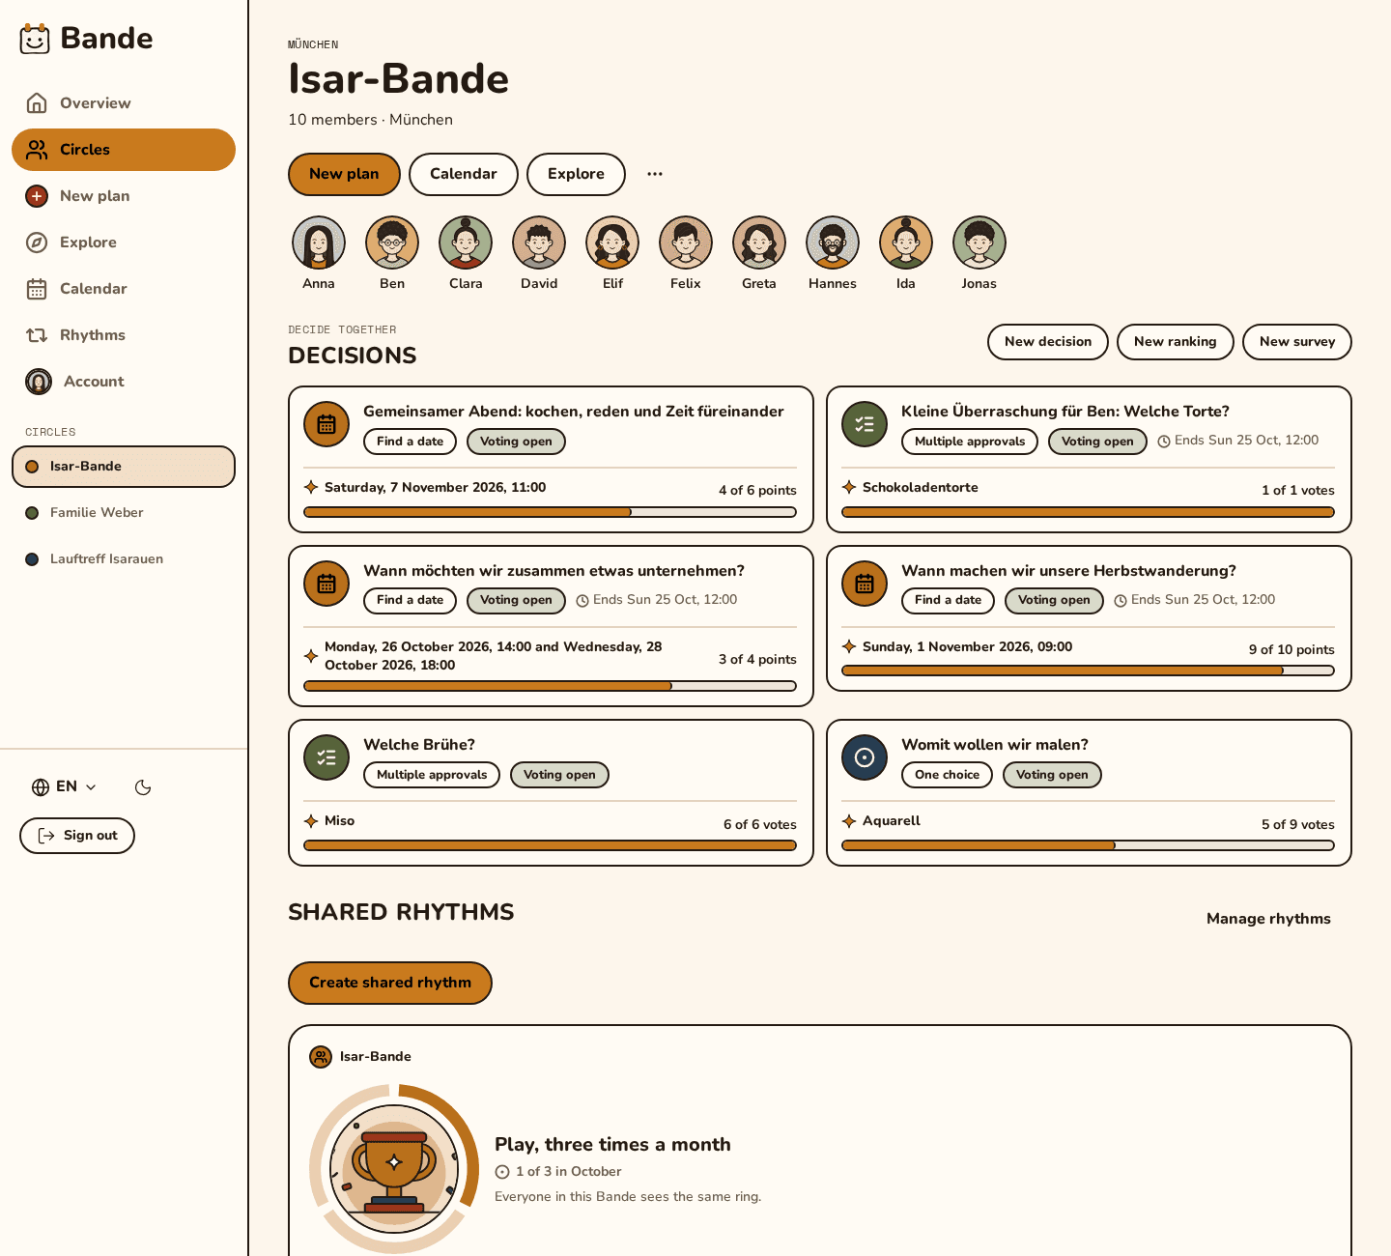Click Jonas's avatar in the member row
This screenshot has width=1391, height=1256.
[x=979, y=243]
